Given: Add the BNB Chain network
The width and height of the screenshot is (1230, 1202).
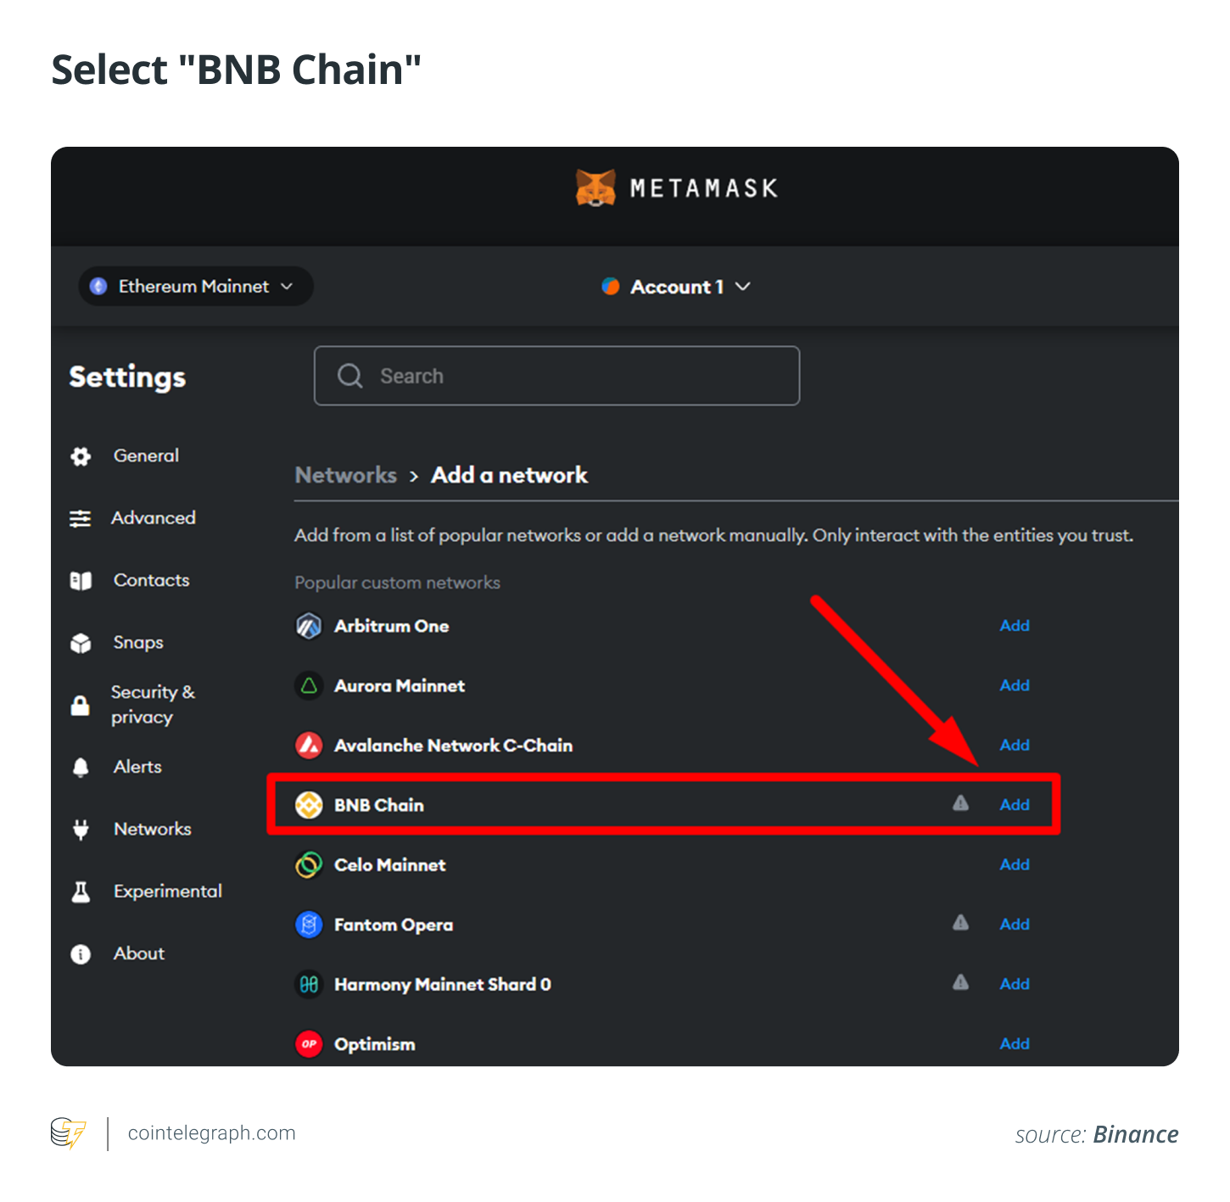Looking at the screenshot, I should tap(1015, 805).
